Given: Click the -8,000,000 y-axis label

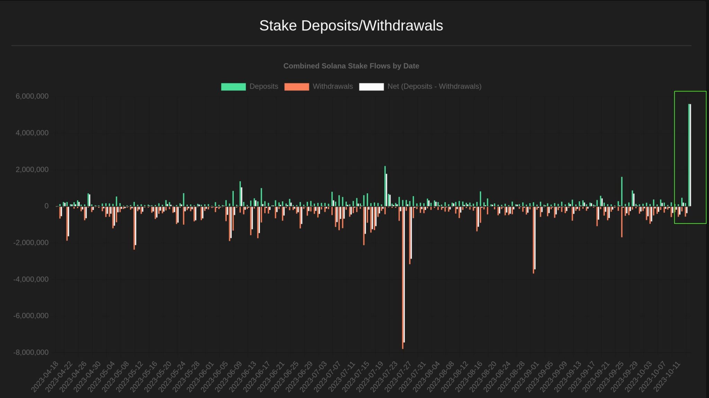Looking at the screenshot, I should pos(31,353).
